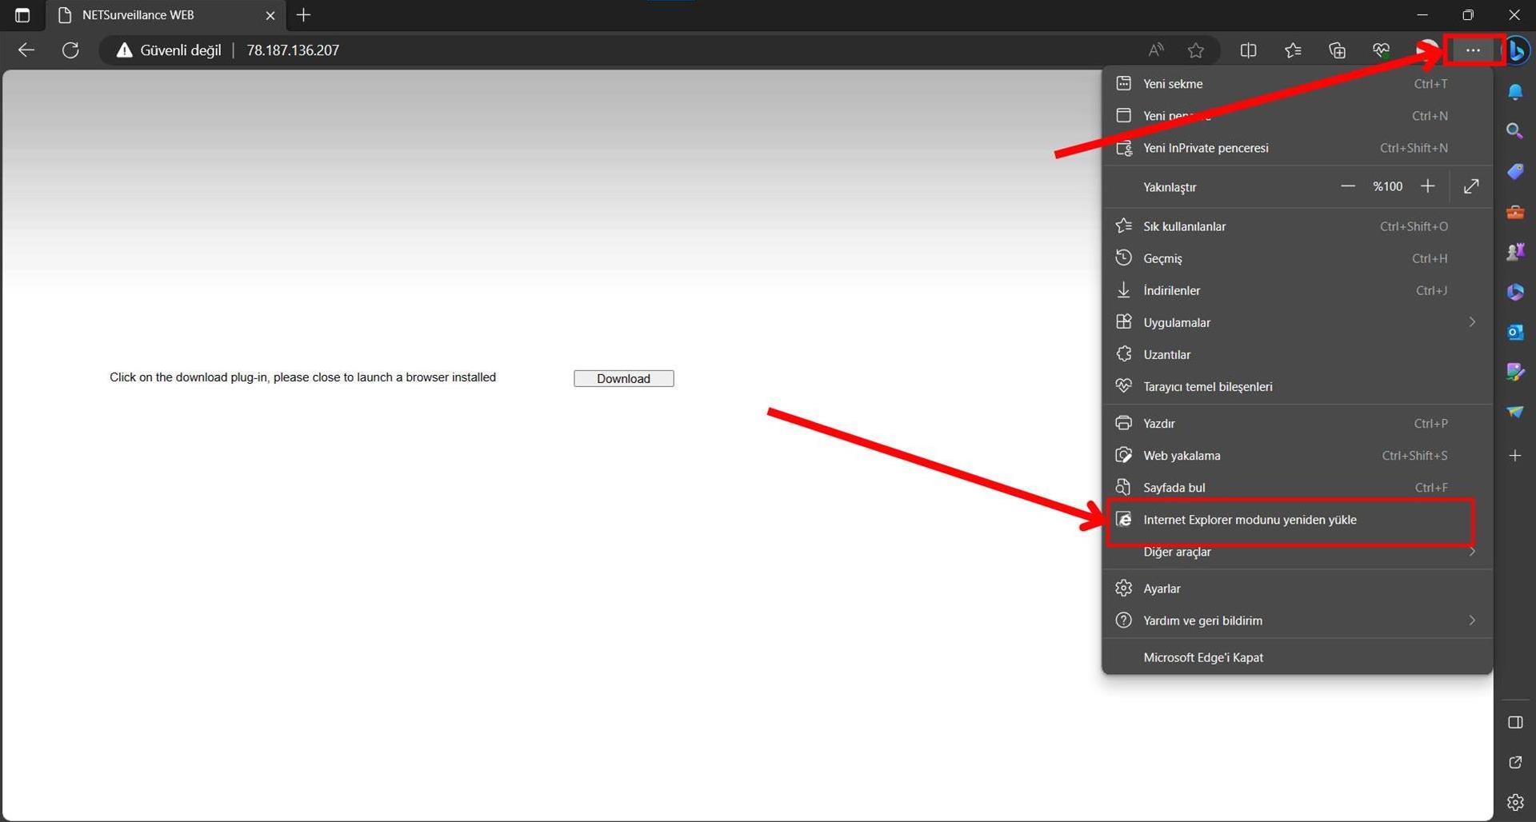Open the tab actions menu icon
Image resolution: width=1536 pixels, height=822 pixels.
pyautogui.click(x=22, y=15)
